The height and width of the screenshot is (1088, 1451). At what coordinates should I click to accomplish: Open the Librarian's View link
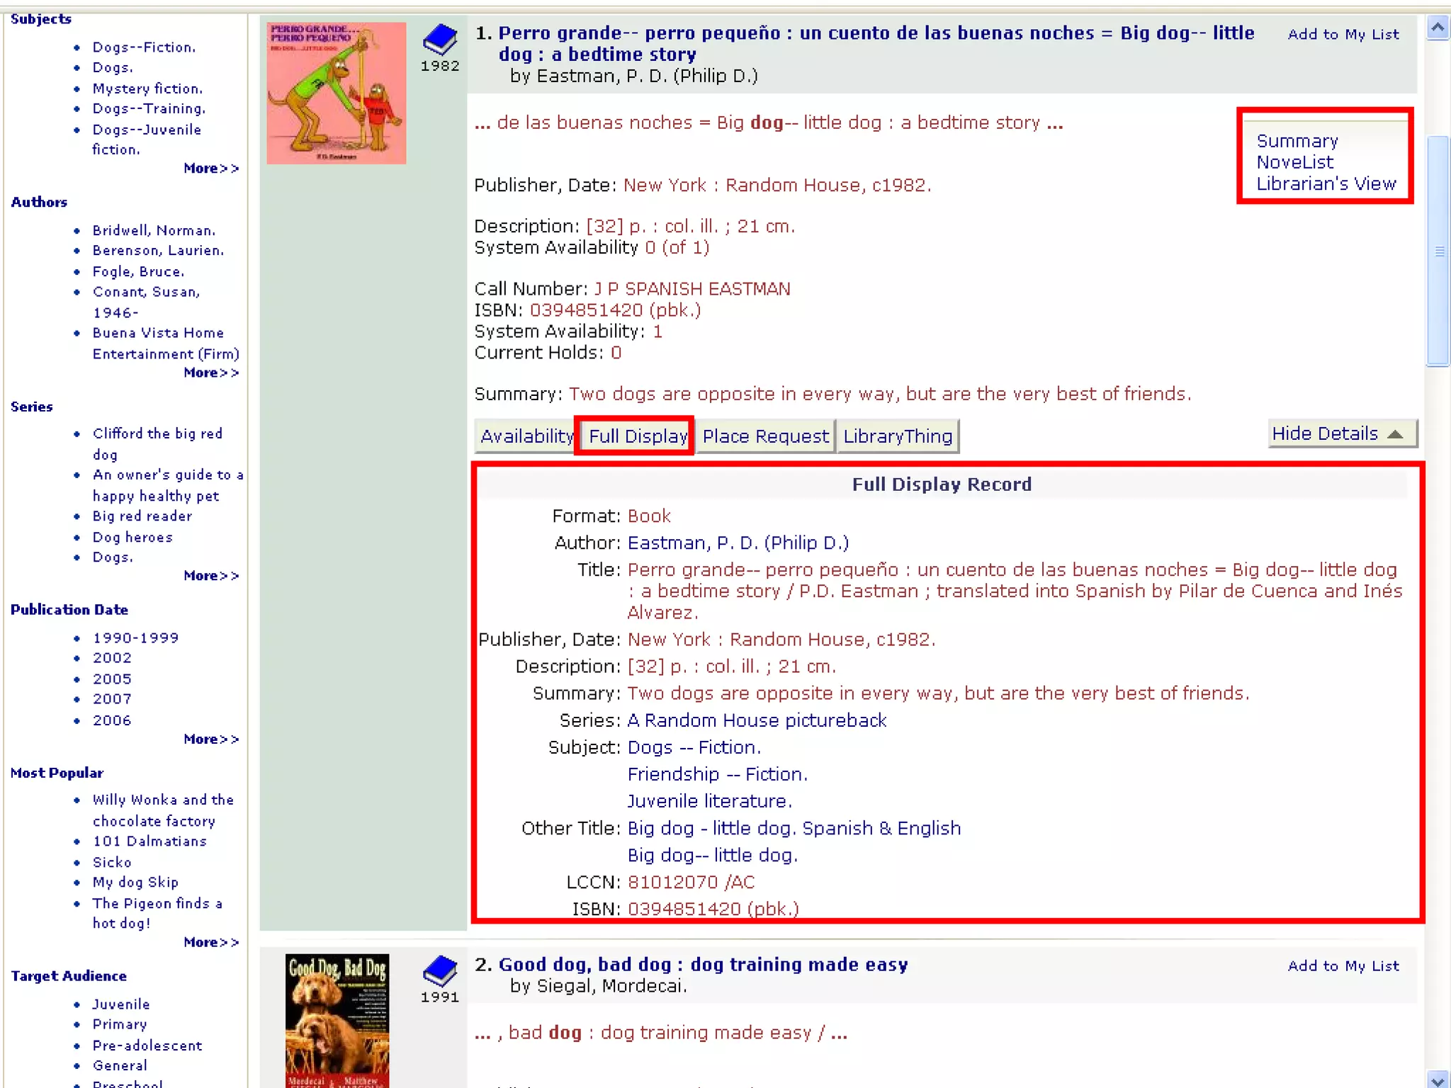click(x=1326, y=183)
